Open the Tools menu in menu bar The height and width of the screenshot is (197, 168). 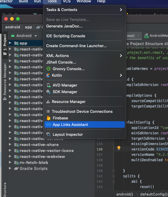click(x=52, y=1)
